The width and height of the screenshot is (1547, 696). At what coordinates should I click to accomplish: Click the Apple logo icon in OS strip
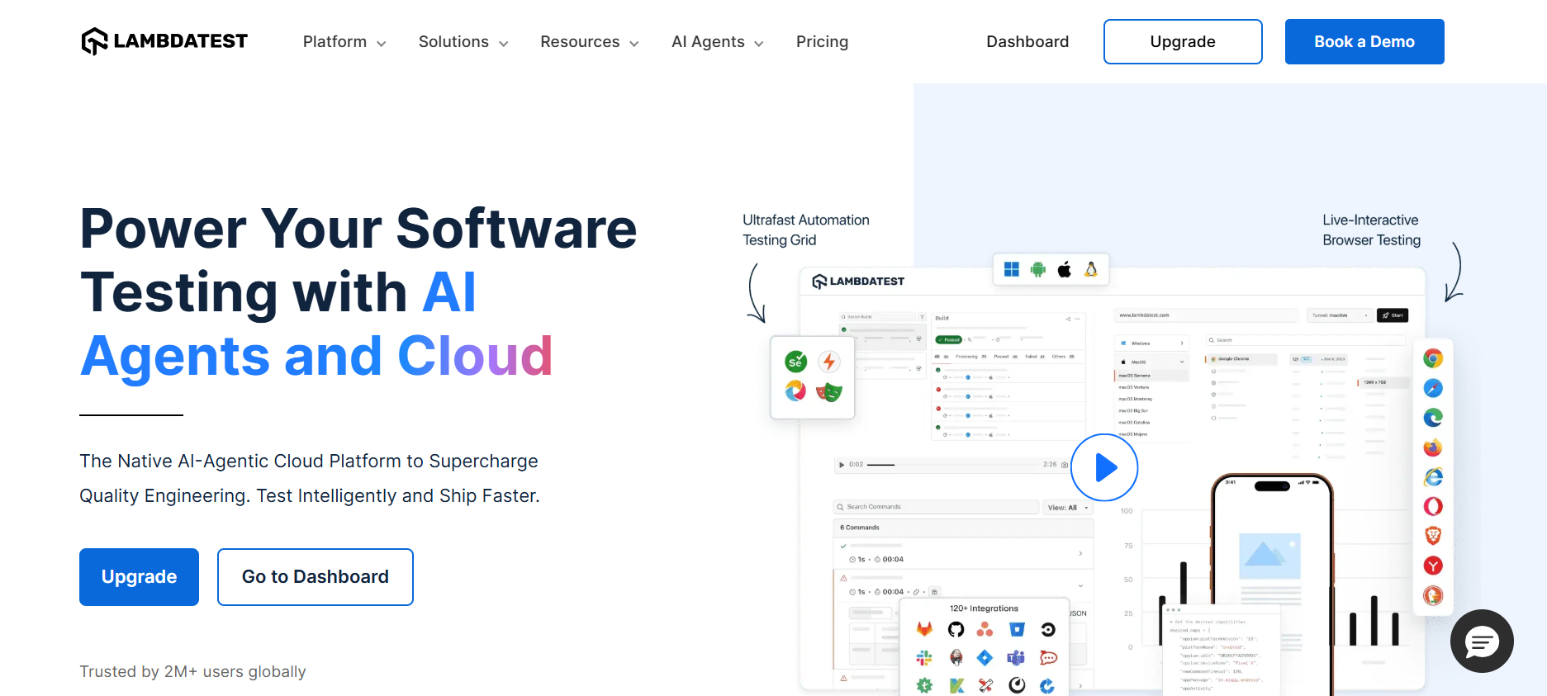1065,269
